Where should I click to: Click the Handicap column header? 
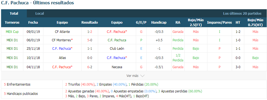pos(159,22)
